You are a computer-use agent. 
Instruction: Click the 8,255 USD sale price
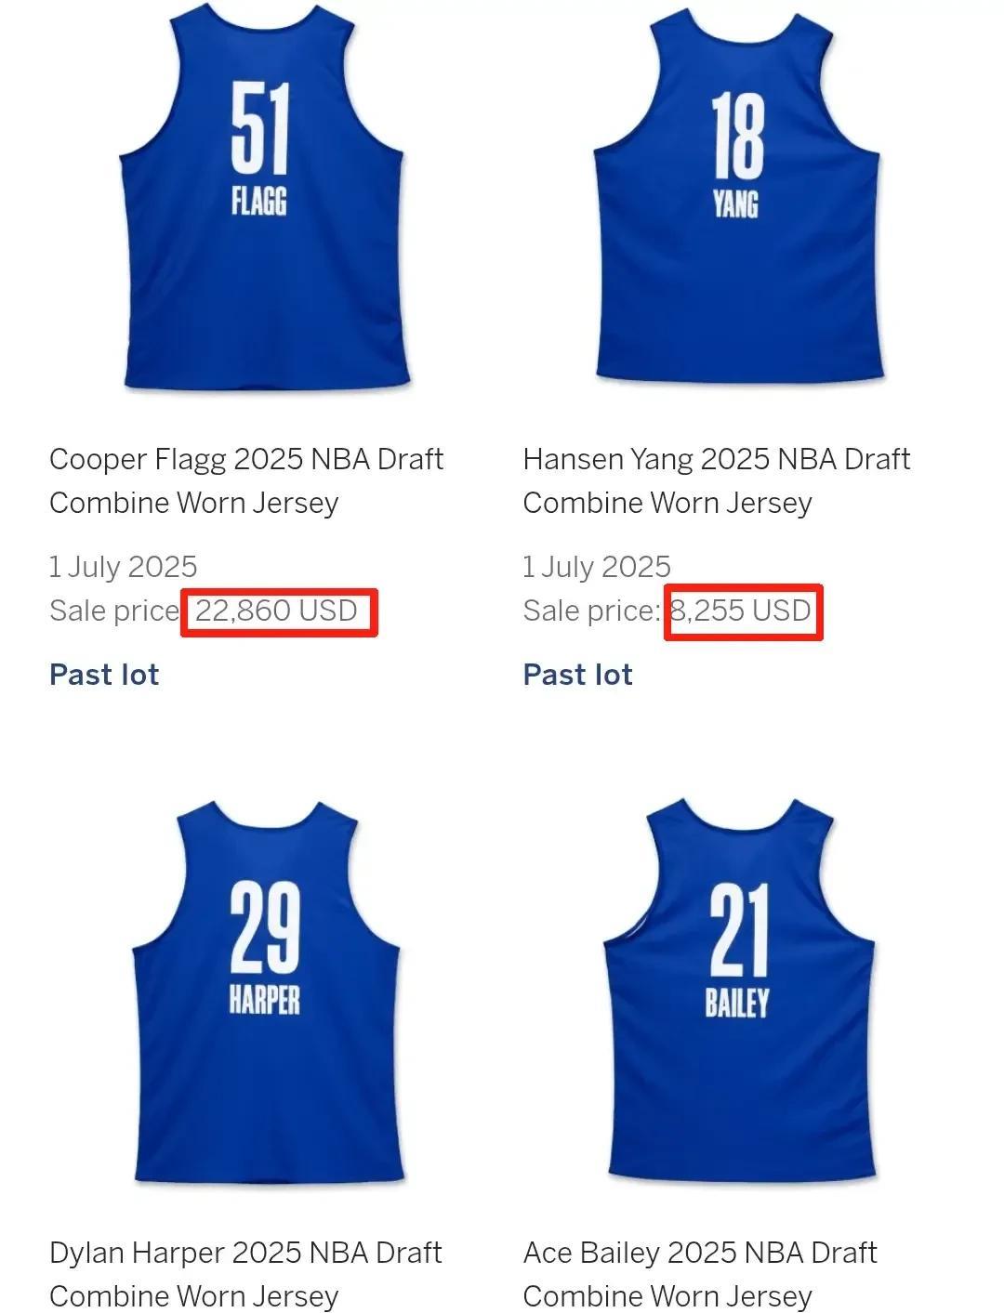click(741, 611)
